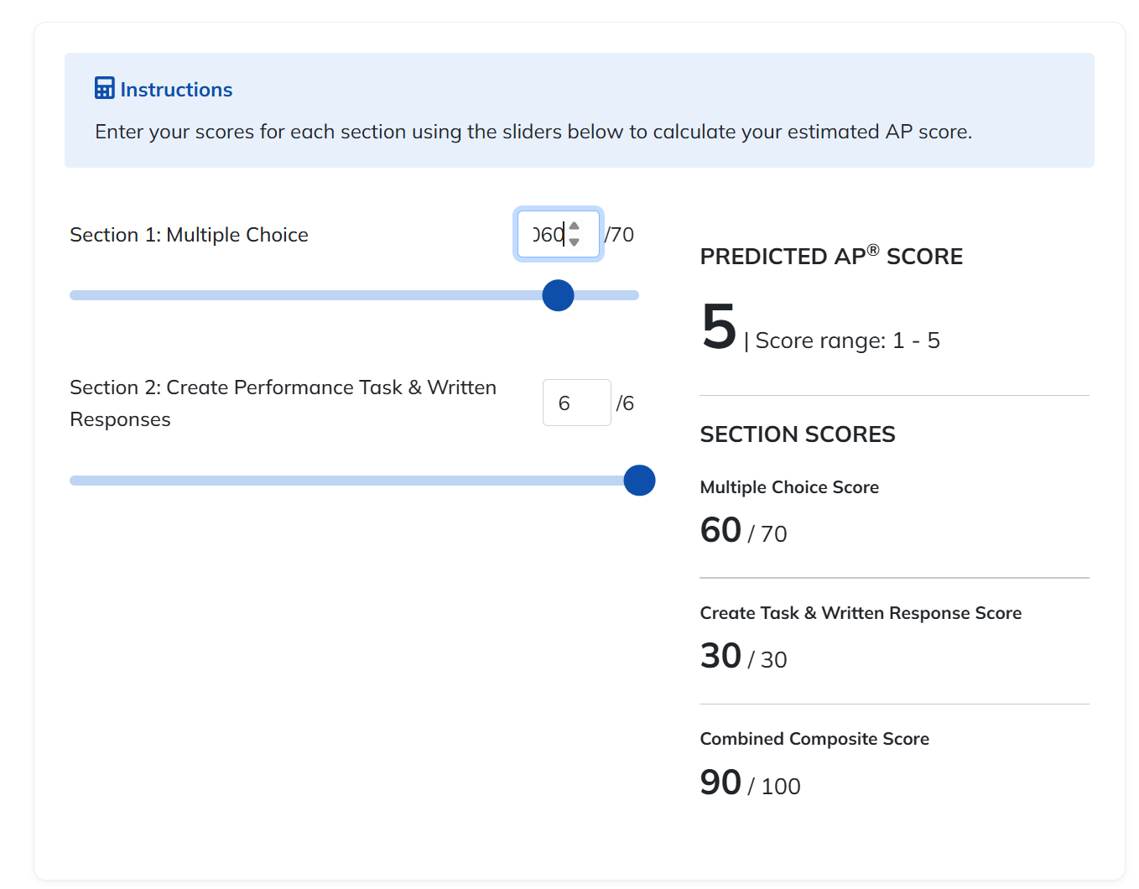Click the 90 / 100 composite value

click(749, 782)
